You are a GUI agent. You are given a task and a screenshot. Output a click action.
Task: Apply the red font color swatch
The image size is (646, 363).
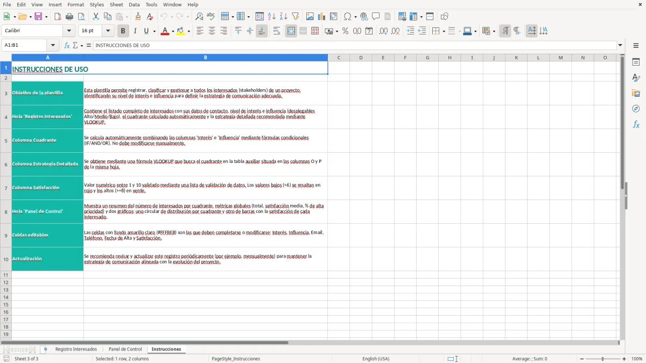(x=165, y=31)
